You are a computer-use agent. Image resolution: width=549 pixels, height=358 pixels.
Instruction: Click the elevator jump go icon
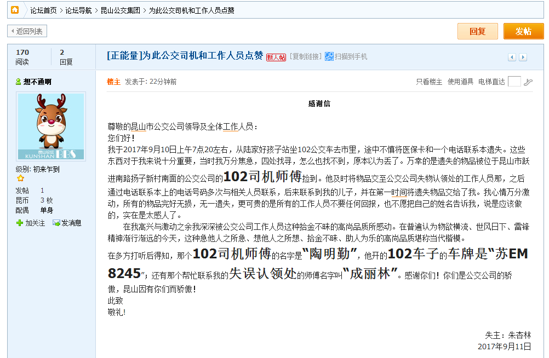(528, 82)
